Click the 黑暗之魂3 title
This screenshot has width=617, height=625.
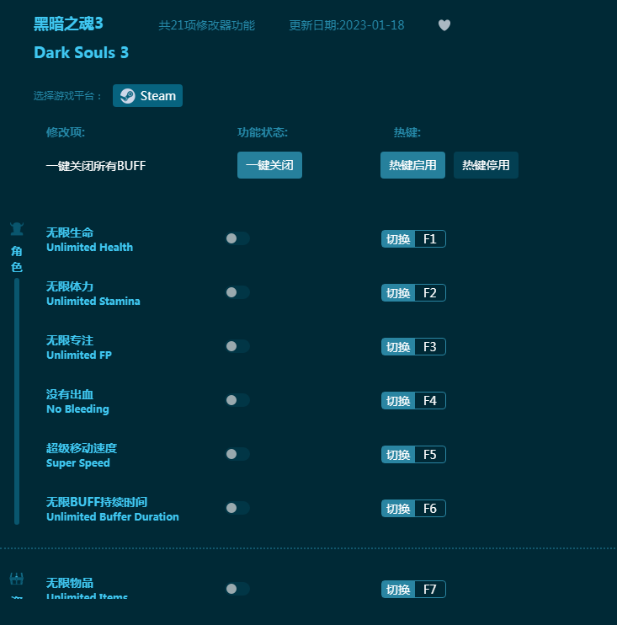(68, 24)
